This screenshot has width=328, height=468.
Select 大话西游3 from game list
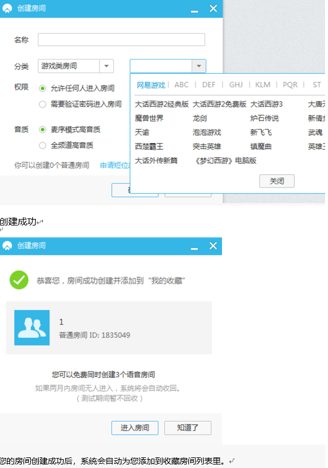[x=266, y=104]
